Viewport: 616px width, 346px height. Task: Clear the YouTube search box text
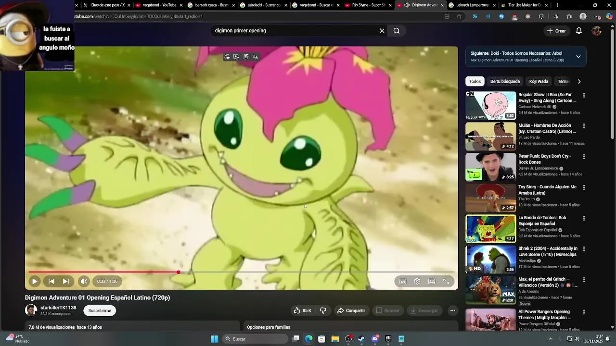(x=382, y=31)
